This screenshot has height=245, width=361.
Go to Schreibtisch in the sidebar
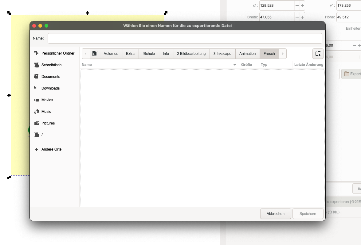pyautogui.click(x=51, y=65)
